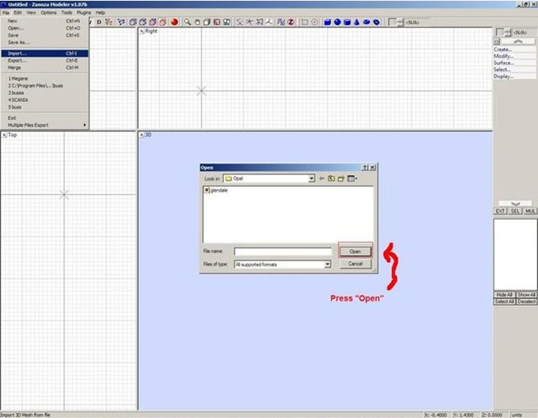The width and height of the screenshot is (538, 418).
Task: Open the Tools menu
Action: (x=66, y=12)
